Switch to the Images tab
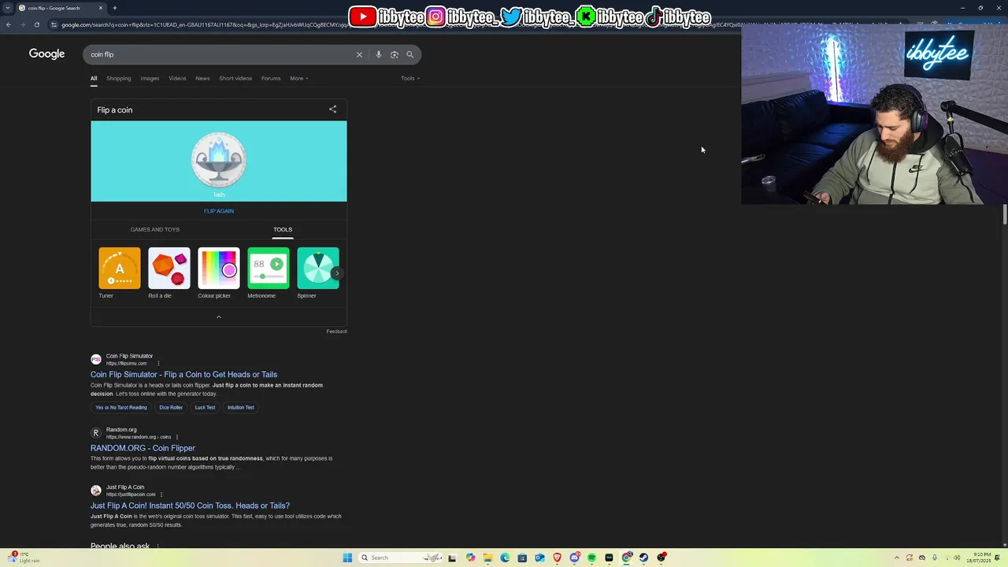This screenshot has width=1008, height=567. click(150, 78)
